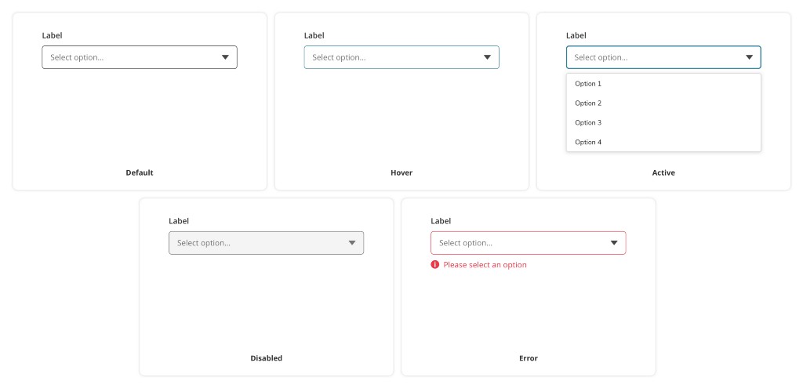Click the 'Active' caption under the open dropdown

coord(663,172)
